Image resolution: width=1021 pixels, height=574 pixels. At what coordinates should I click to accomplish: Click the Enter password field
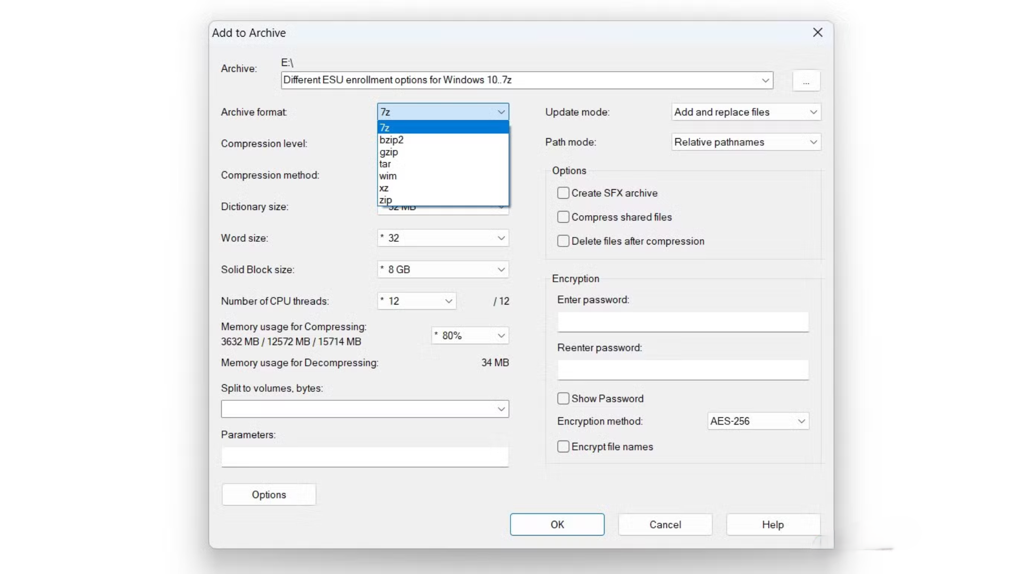[682, 322]
